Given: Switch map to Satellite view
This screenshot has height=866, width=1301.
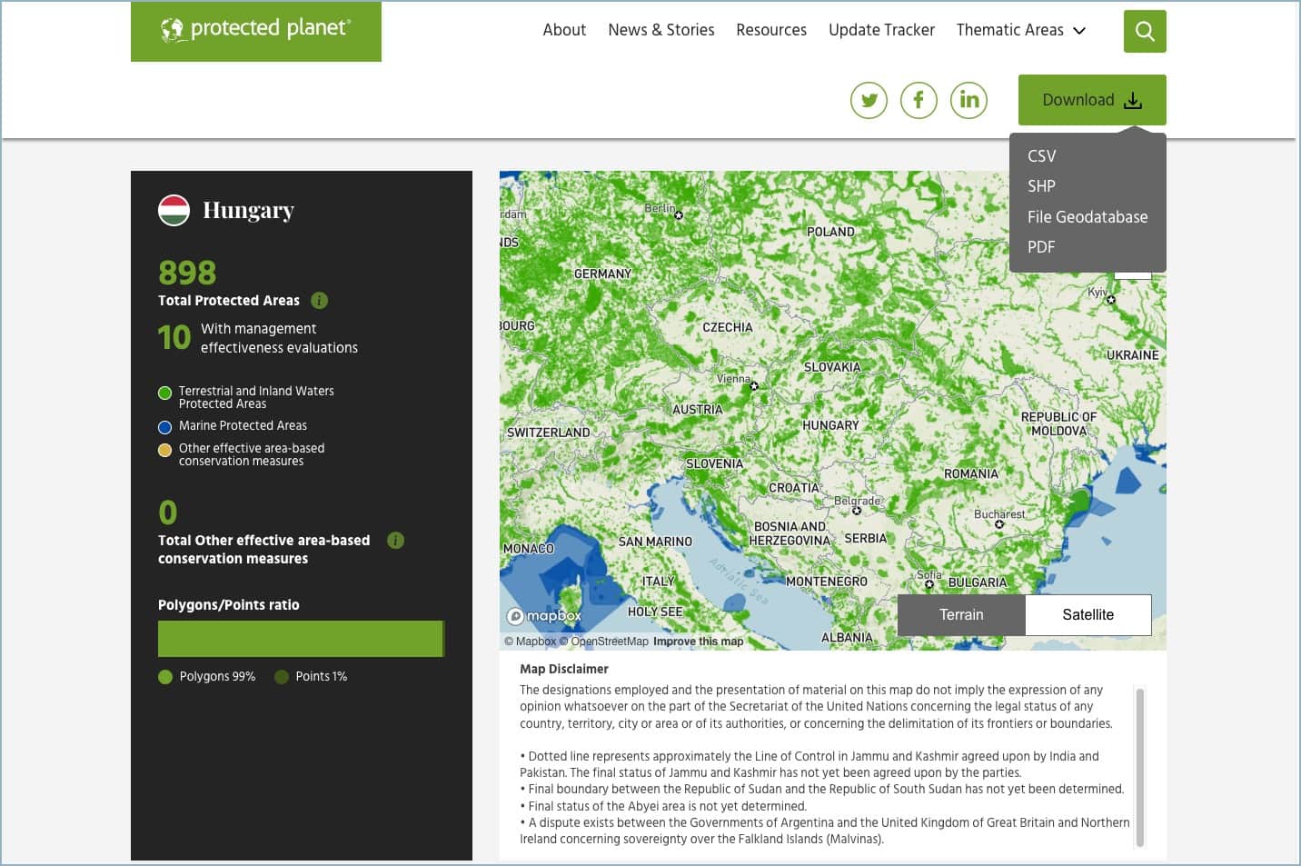Looking at the screenshot, I should point(1087,615).
